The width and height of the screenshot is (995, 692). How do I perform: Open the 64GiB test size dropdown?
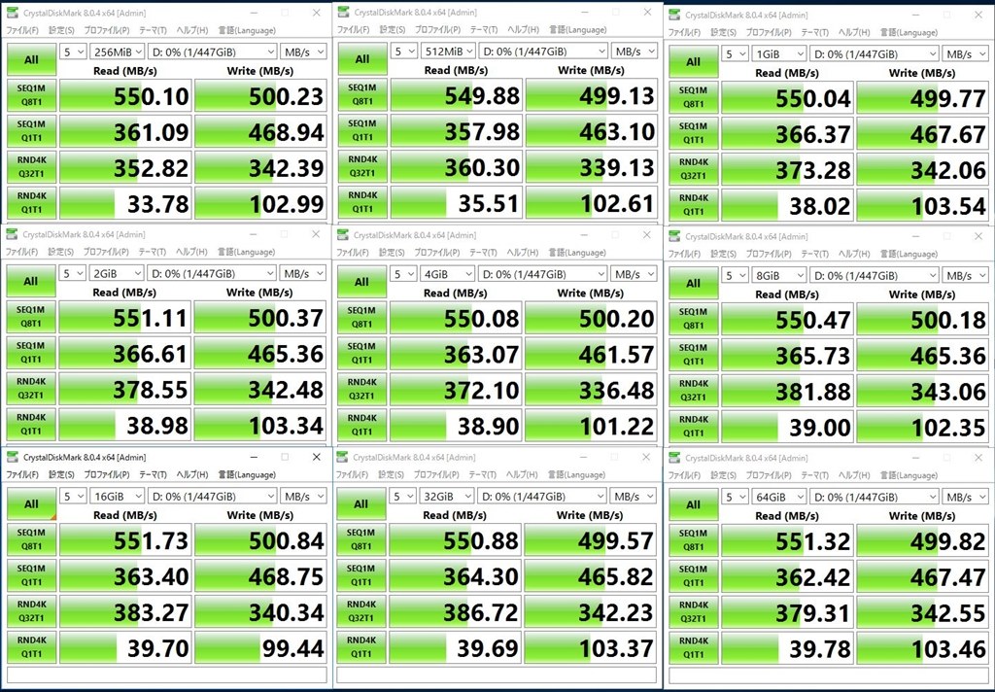pos(779,496)
